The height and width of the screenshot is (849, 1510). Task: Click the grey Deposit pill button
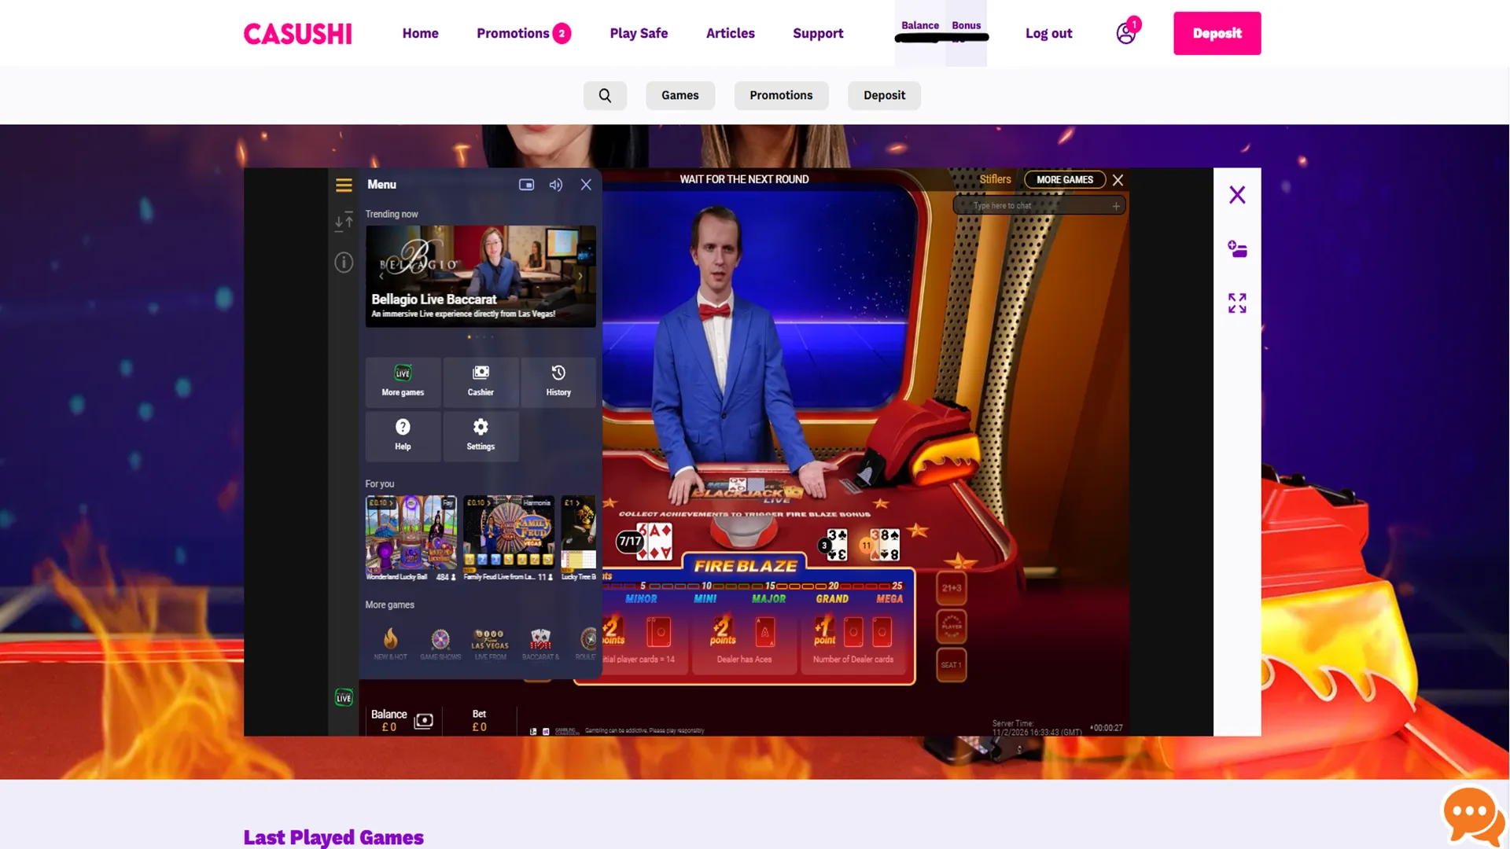884,95
